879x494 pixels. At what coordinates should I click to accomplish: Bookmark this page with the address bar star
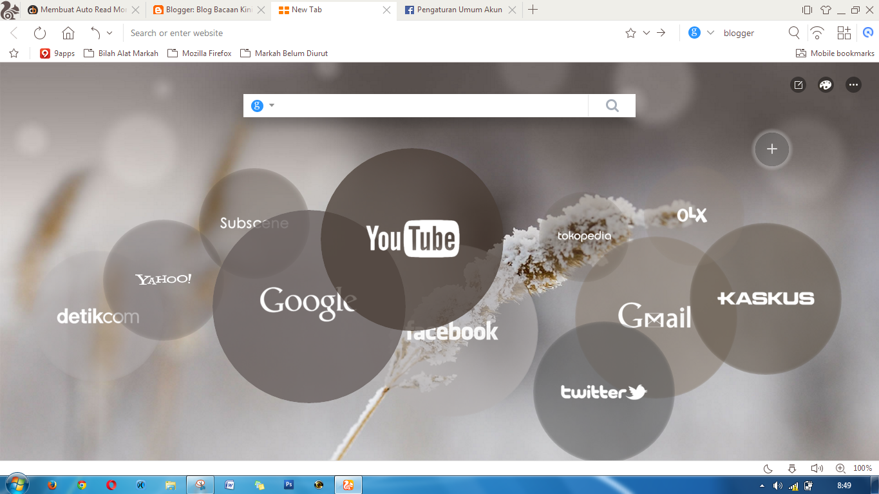630,33
